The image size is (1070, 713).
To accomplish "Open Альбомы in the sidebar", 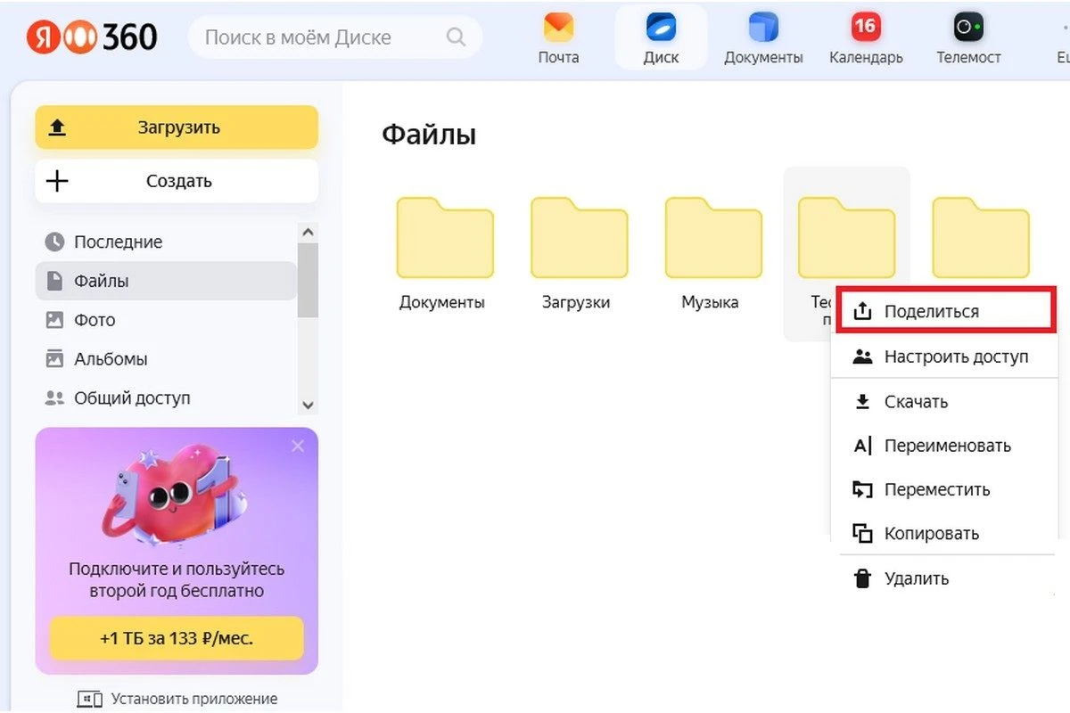I will pos(166,359).
